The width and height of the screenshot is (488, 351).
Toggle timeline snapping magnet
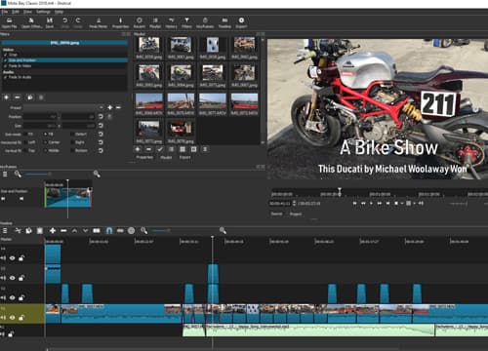coord(109,230)
